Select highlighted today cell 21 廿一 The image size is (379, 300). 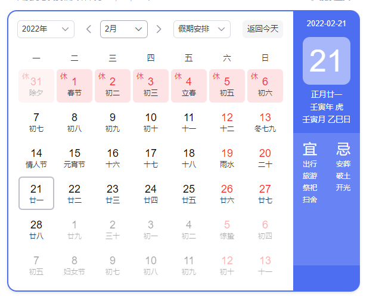click(36, 193)
